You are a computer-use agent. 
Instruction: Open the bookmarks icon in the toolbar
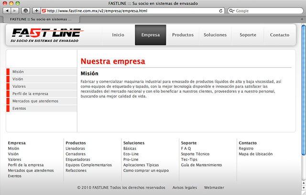pos(25,11)
